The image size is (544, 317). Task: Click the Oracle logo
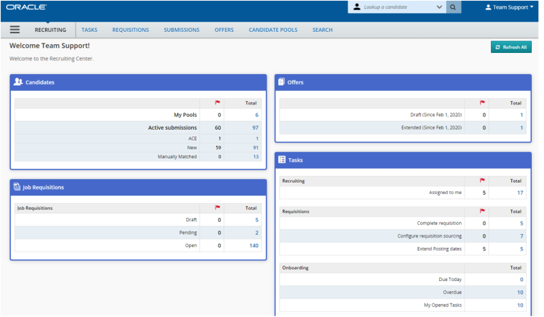point(27,7)
